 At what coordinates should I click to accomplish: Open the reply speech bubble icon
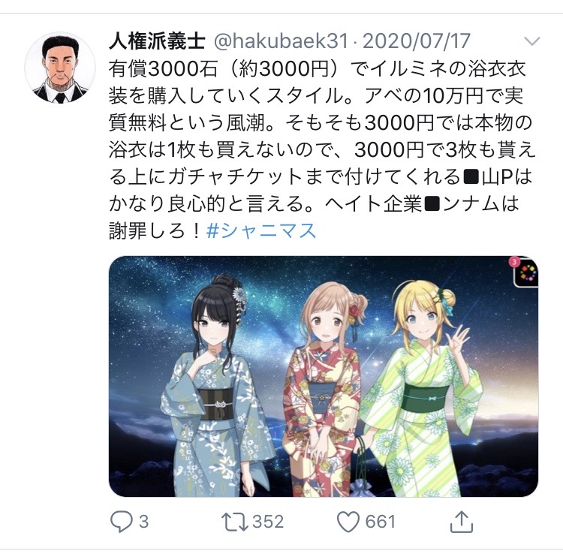122,522
